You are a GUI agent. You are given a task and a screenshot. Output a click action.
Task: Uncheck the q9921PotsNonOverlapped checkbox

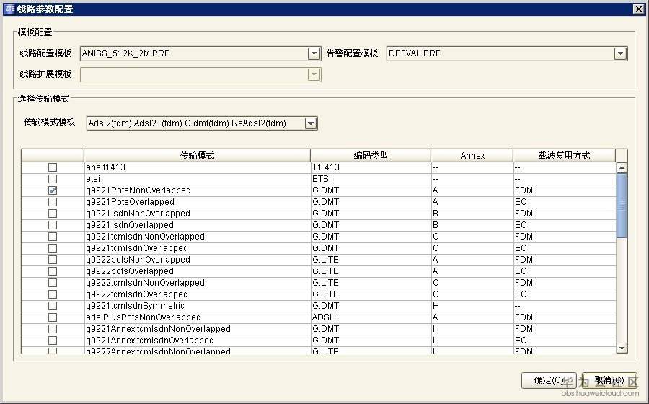pos(53,190)
